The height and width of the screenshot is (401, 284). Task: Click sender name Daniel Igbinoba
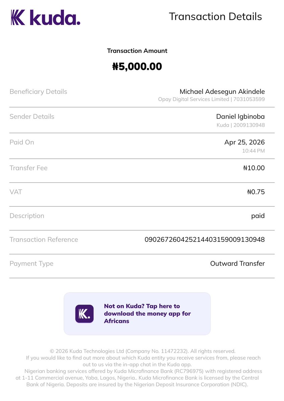point(240,117)
